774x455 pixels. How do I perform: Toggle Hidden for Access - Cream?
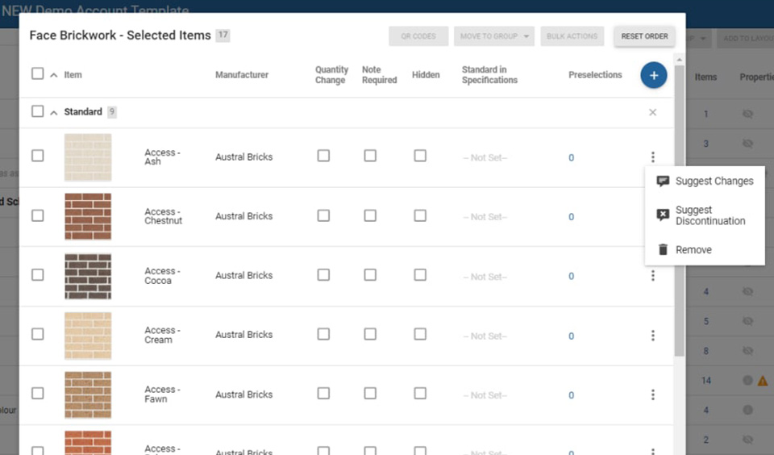(420, 334)
